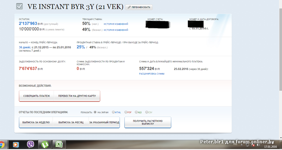Toggle the checkbox beside VE INSTANT BYR 3Y
The image size is (282, 150).
tap(19, 6)
